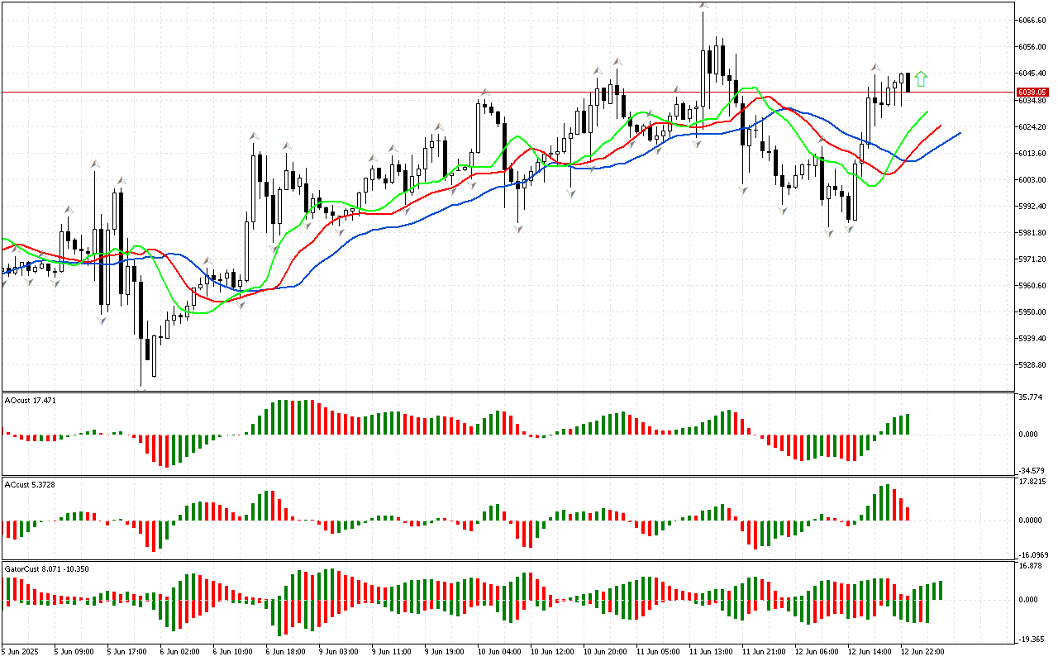Click the last green AOcust histogram bar
The image size is (1058, 661).
point(908,424)
